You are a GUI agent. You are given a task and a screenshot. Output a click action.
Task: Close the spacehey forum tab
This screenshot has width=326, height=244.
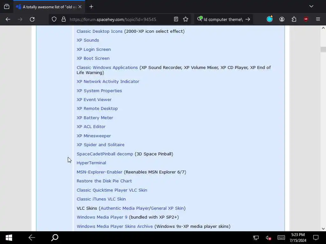pos(80,7)
